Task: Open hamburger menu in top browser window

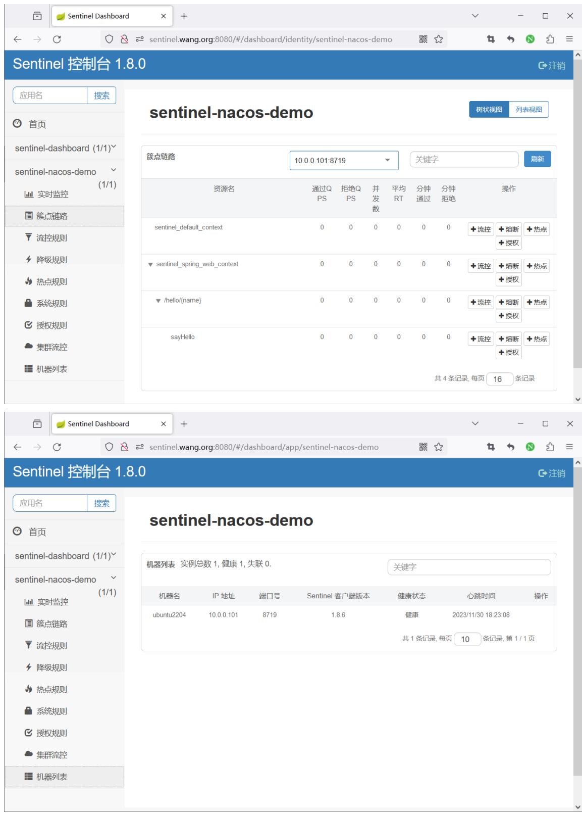Action: pos(569,39)
